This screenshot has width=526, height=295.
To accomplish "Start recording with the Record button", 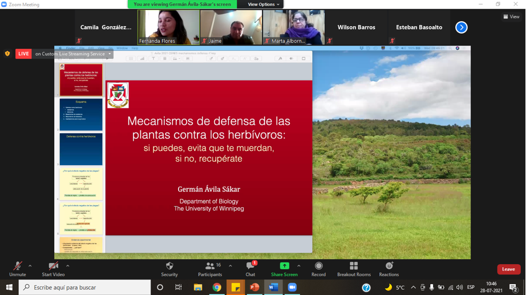I will pos(318,269).
